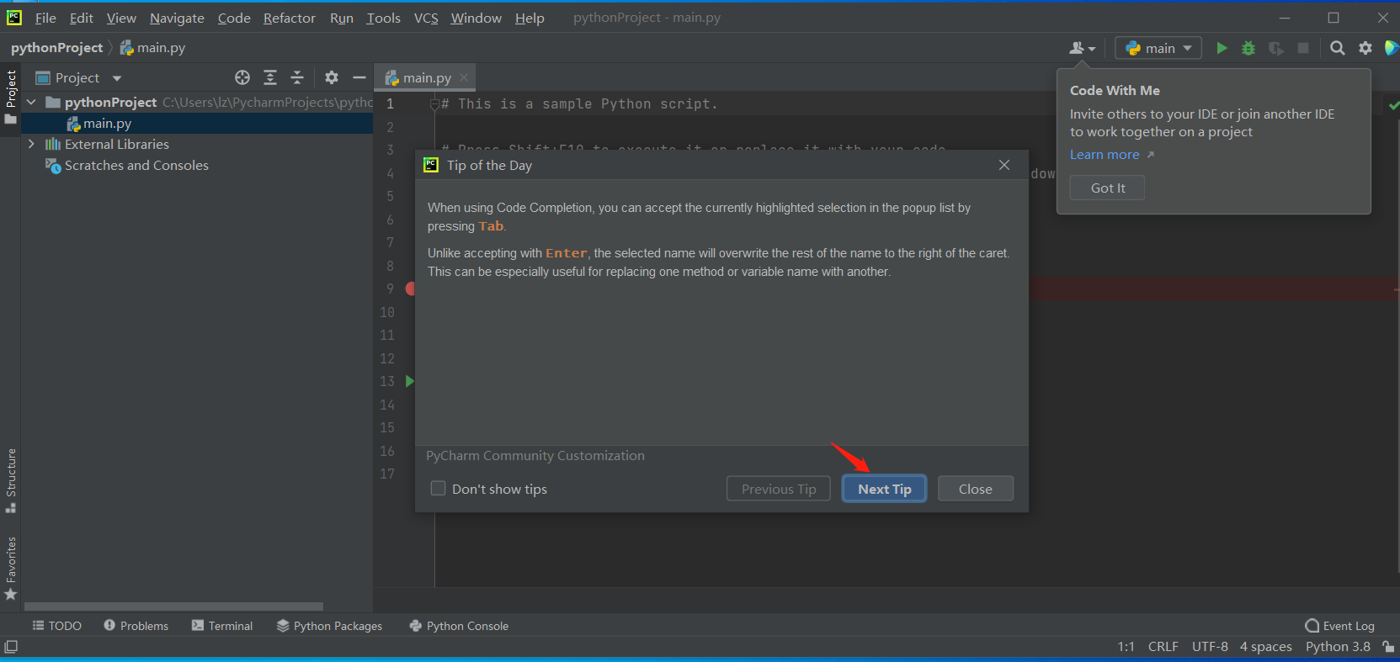Click green checkmark inspection indicator in editor
This screenshot has height=662, width=1400.
click(1393, 106)
